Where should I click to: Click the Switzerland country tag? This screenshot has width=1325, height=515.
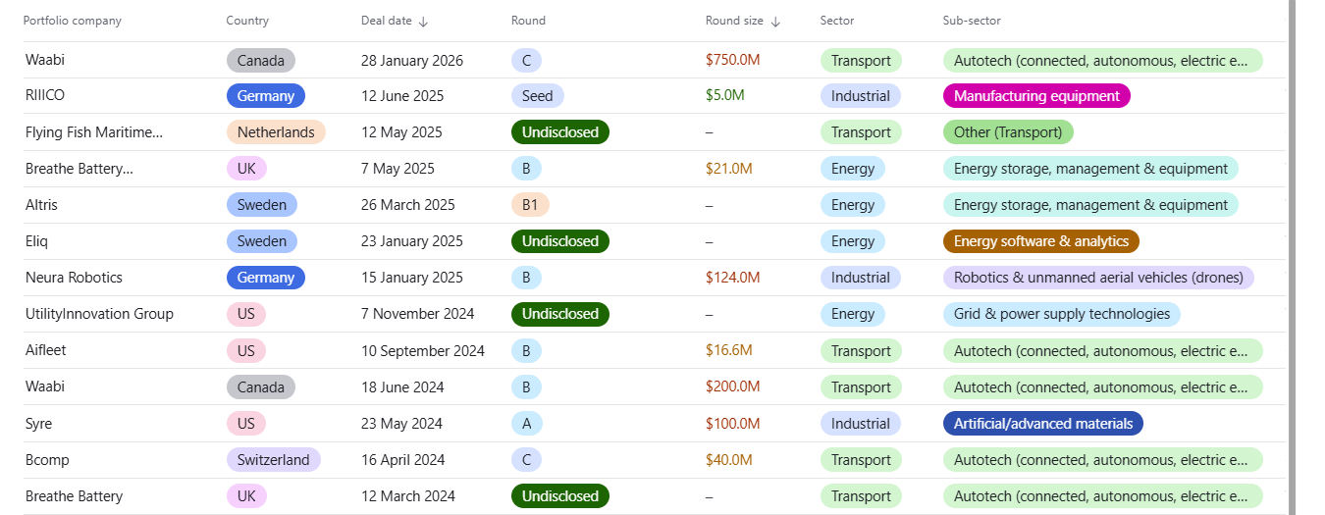(x=273, y=460)
